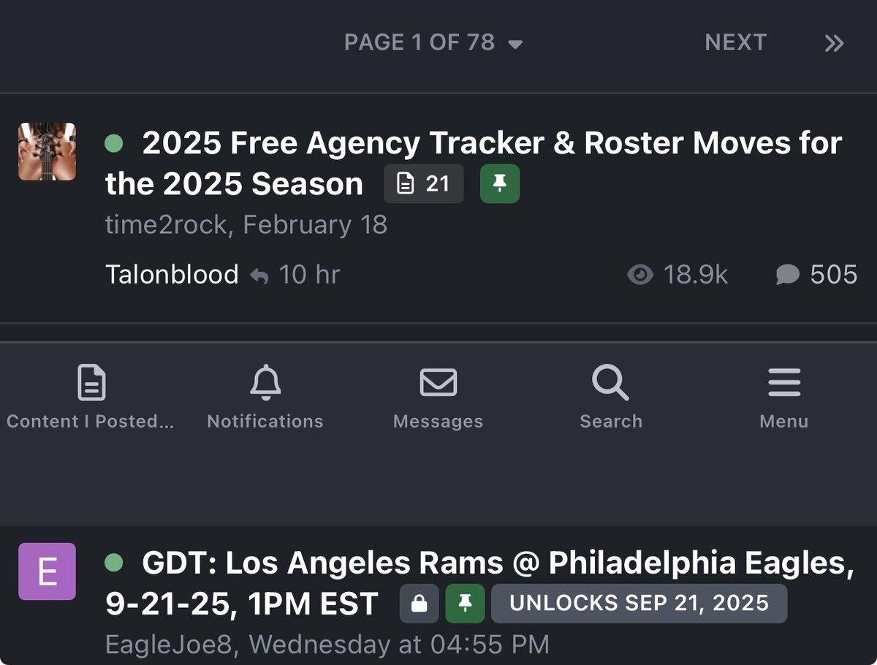Click the green pin icon on Free Agency thread
This screenshot has height=665, width=877.
coord(500,183)
